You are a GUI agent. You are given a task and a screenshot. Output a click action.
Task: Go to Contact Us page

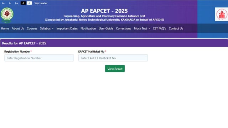click(176, 28)
